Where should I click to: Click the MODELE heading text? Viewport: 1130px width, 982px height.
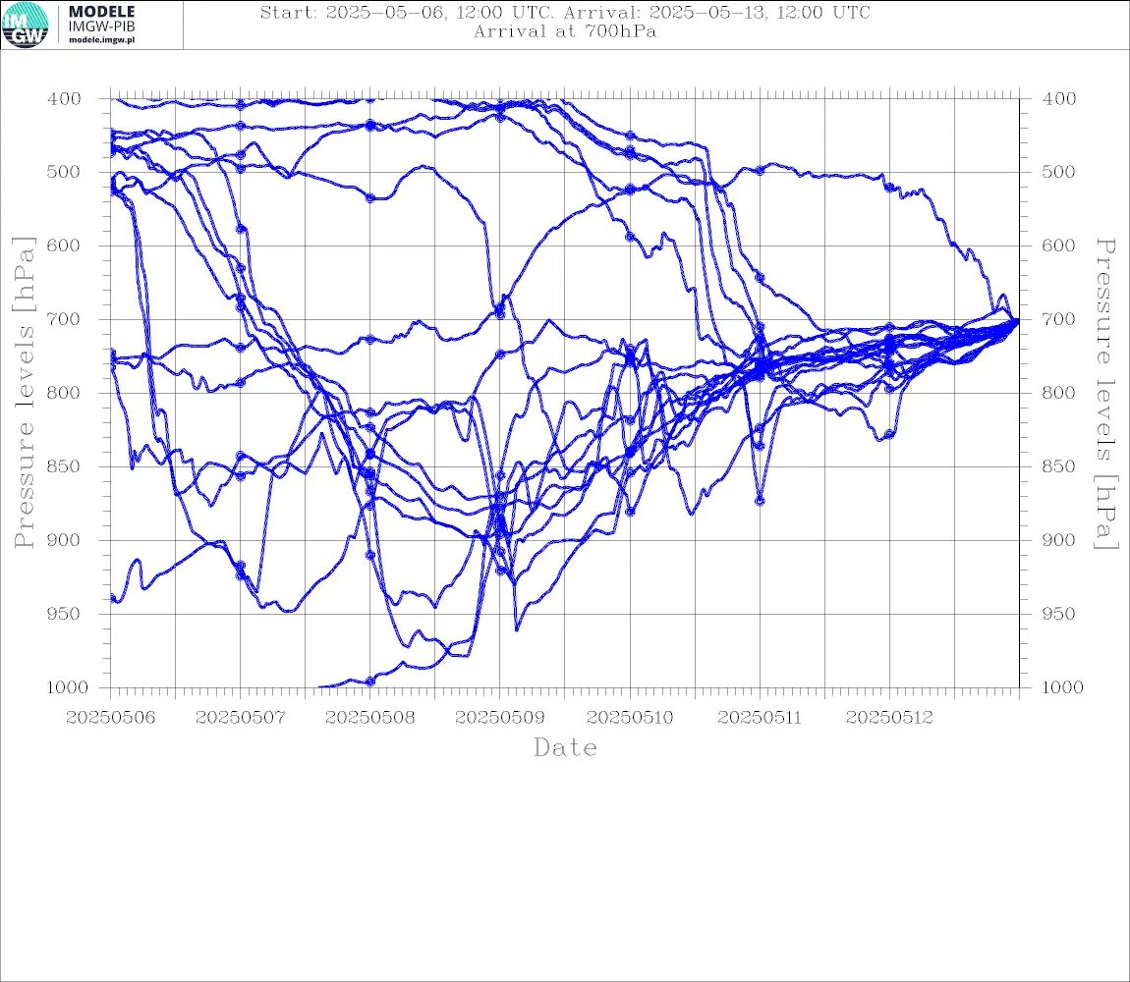pyautogui.click(x=101, y=12)
